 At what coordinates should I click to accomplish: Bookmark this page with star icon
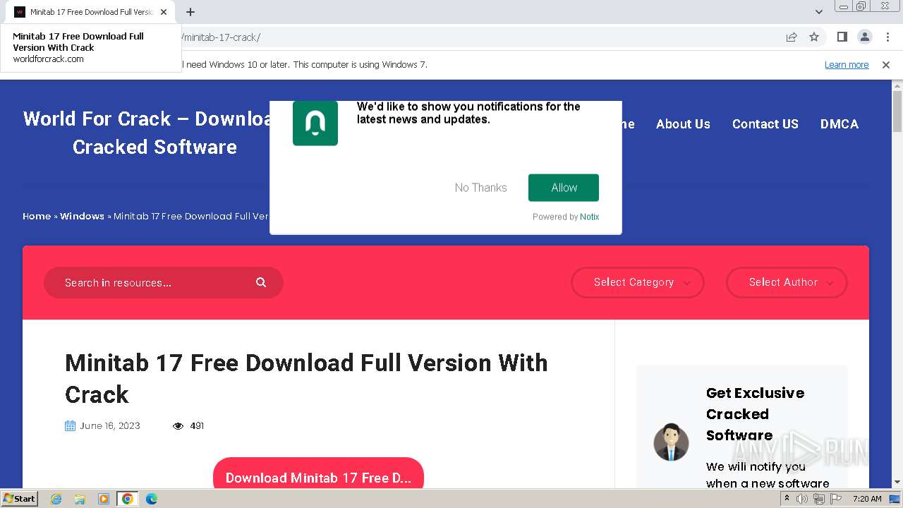[x=814, y=37]
